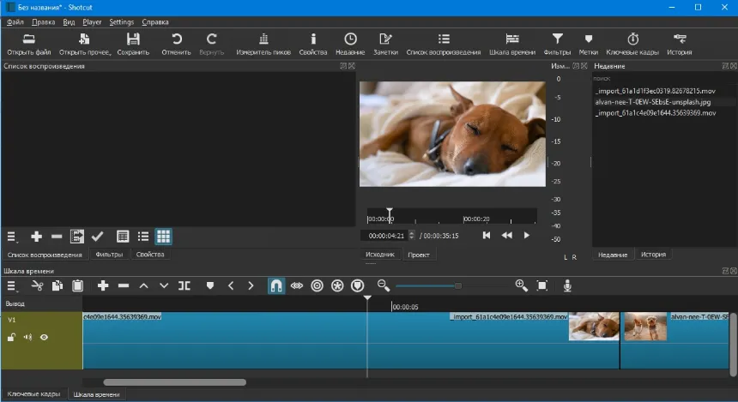Zoom in the timeline with the plus magnifier
Screen dimensions: 738x402
pos(521,285)
